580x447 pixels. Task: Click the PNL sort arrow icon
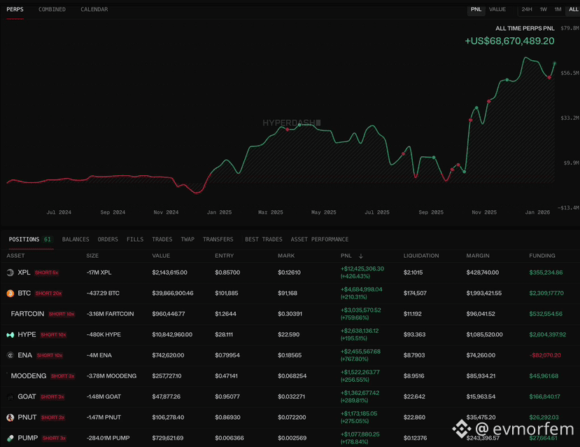click(360, 256)
